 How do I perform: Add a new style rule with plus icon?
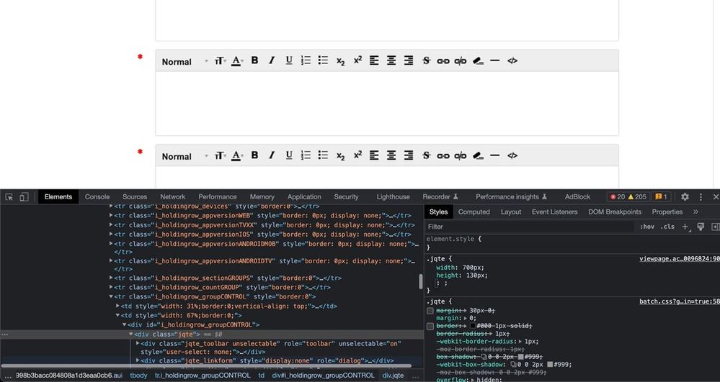685,227
